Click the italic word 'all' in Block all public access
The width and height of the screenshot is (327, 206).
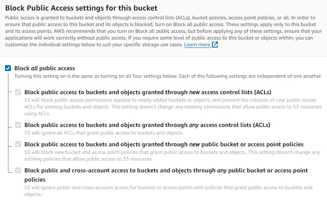pos(34,69)
